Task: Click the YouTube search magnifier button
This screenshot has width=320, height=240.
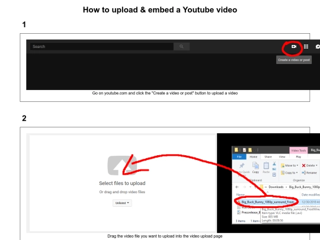Action: point(181,47)
